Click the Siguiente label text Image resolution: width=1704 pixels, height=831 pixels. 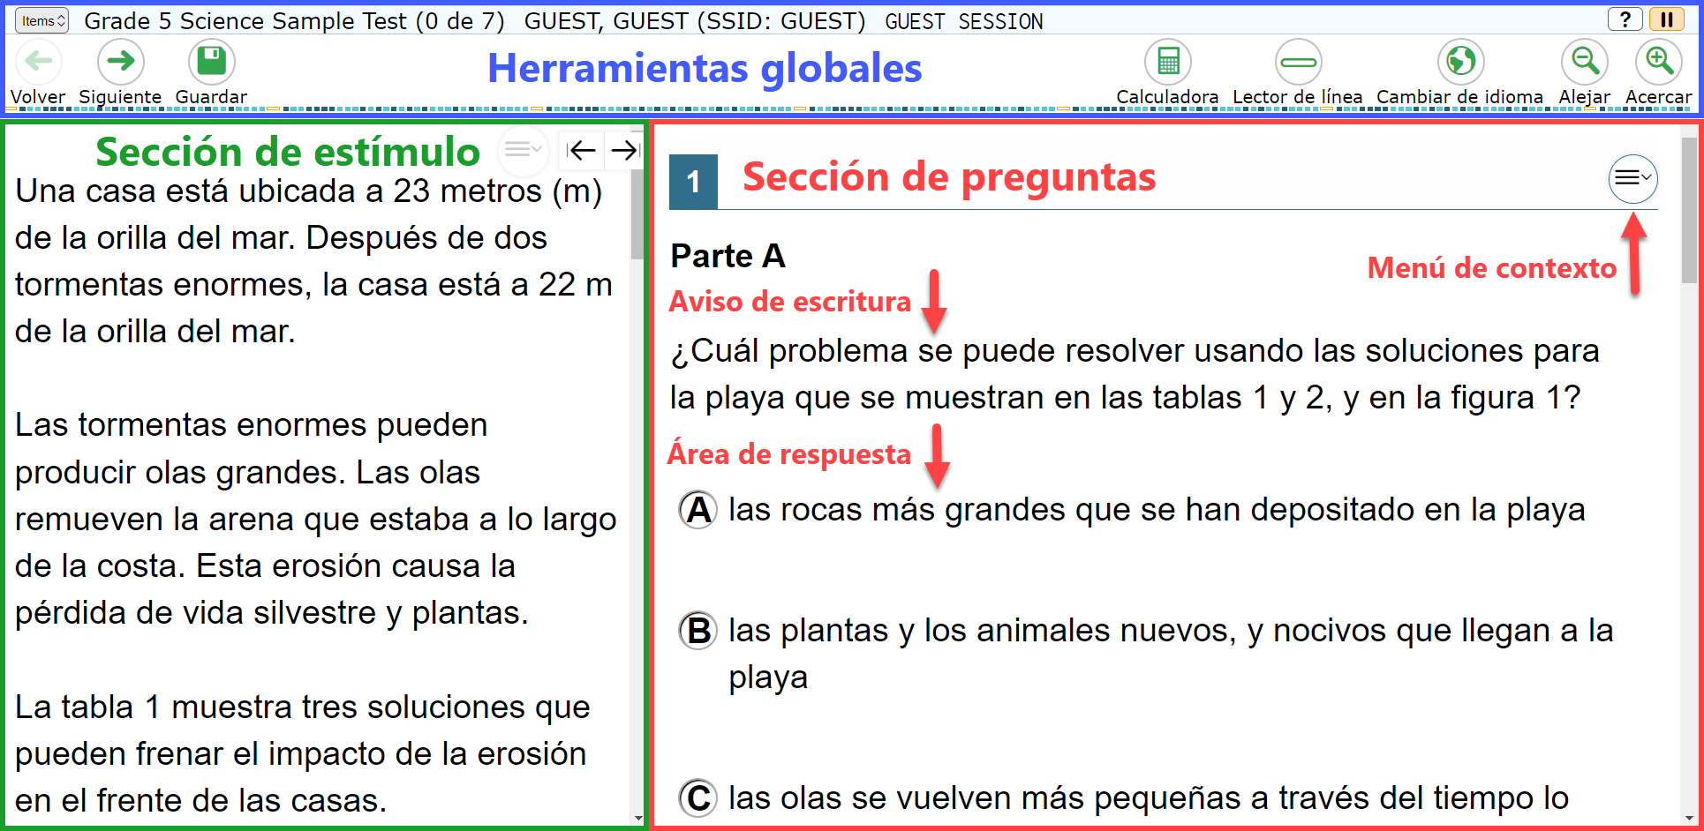pyautogui.click(x=120, y=97)
